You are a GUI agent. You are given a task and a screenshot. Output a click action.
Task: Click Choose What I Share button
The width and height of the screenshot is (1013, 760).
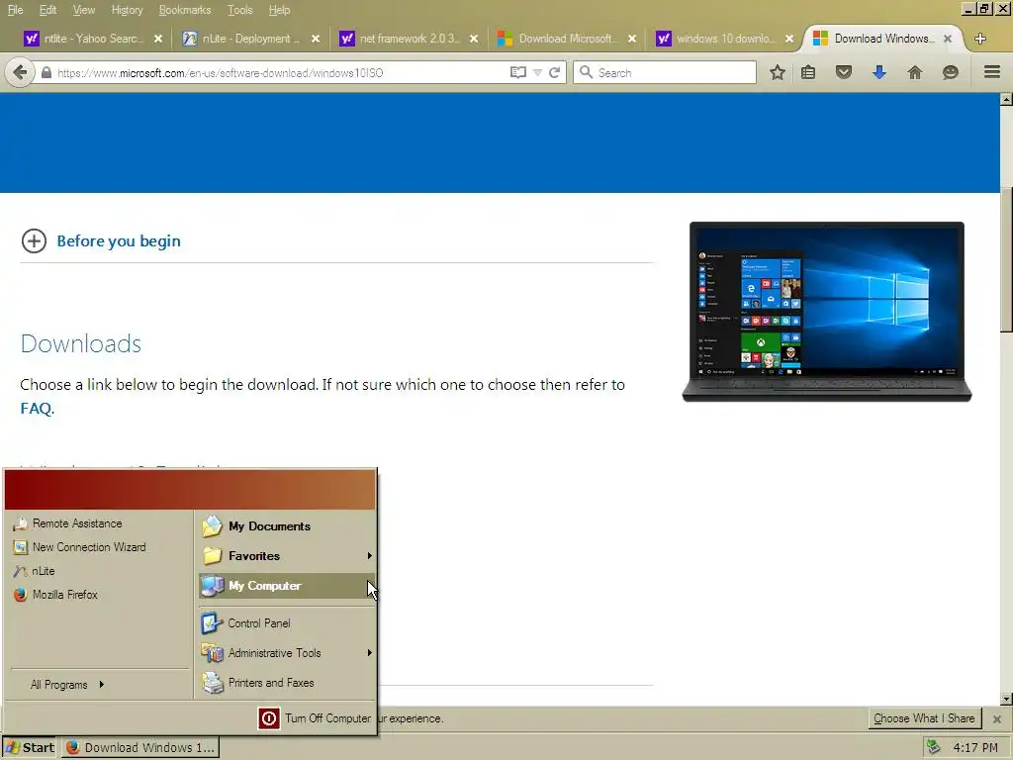click(924, 718)
